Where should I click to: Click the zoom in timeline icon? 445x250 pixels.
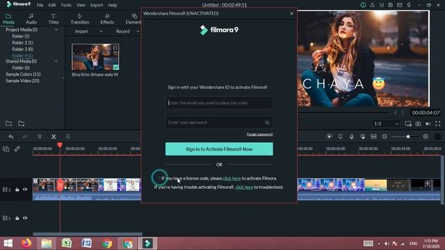coord(426,137)
